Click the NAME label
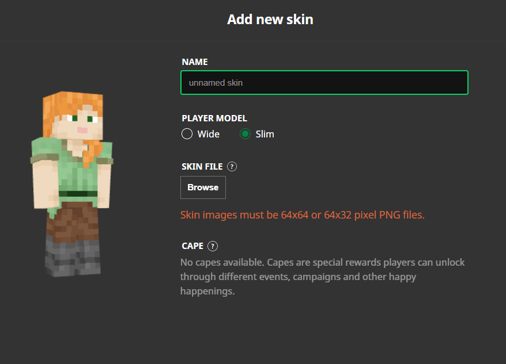Image resolution: width=506 pixels, height=364 pixels. point(195,62)
